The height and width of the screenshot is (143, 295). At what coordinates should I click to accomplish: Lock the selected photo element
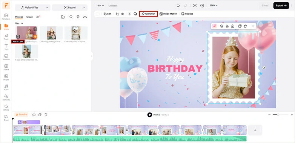[x=232, y=26]
